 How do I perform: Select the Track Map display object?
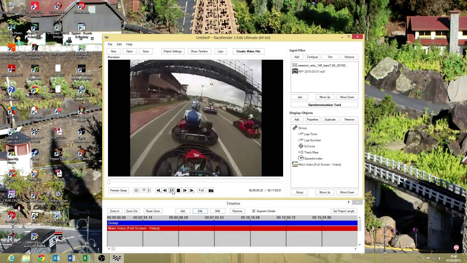point(308,152)
